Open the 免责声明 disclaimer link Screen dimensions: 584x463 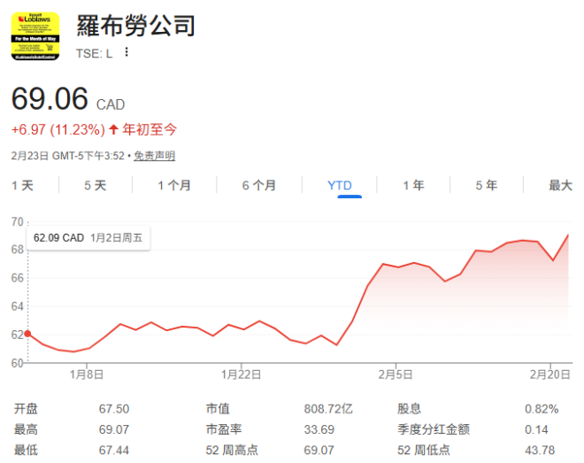[155, 156]
